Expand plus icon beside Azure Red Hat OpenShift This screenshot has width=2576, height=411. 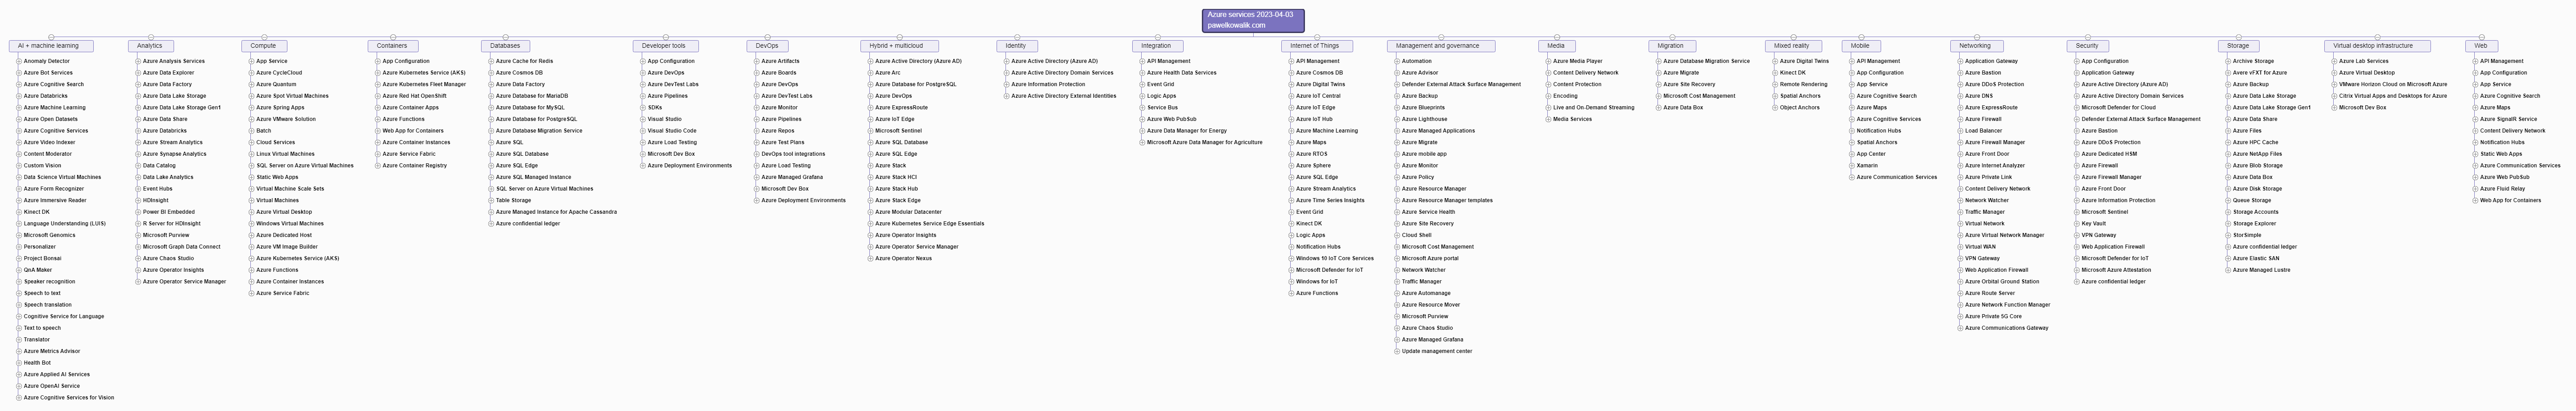(377, 96)
